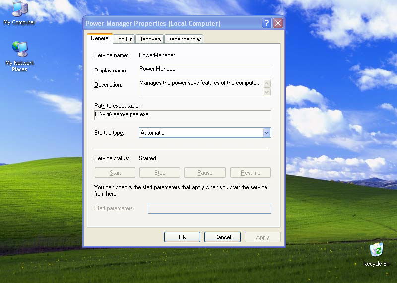Click the Start parameters input field
Viewport: 397px width, 283px height.
pos(209,208)
